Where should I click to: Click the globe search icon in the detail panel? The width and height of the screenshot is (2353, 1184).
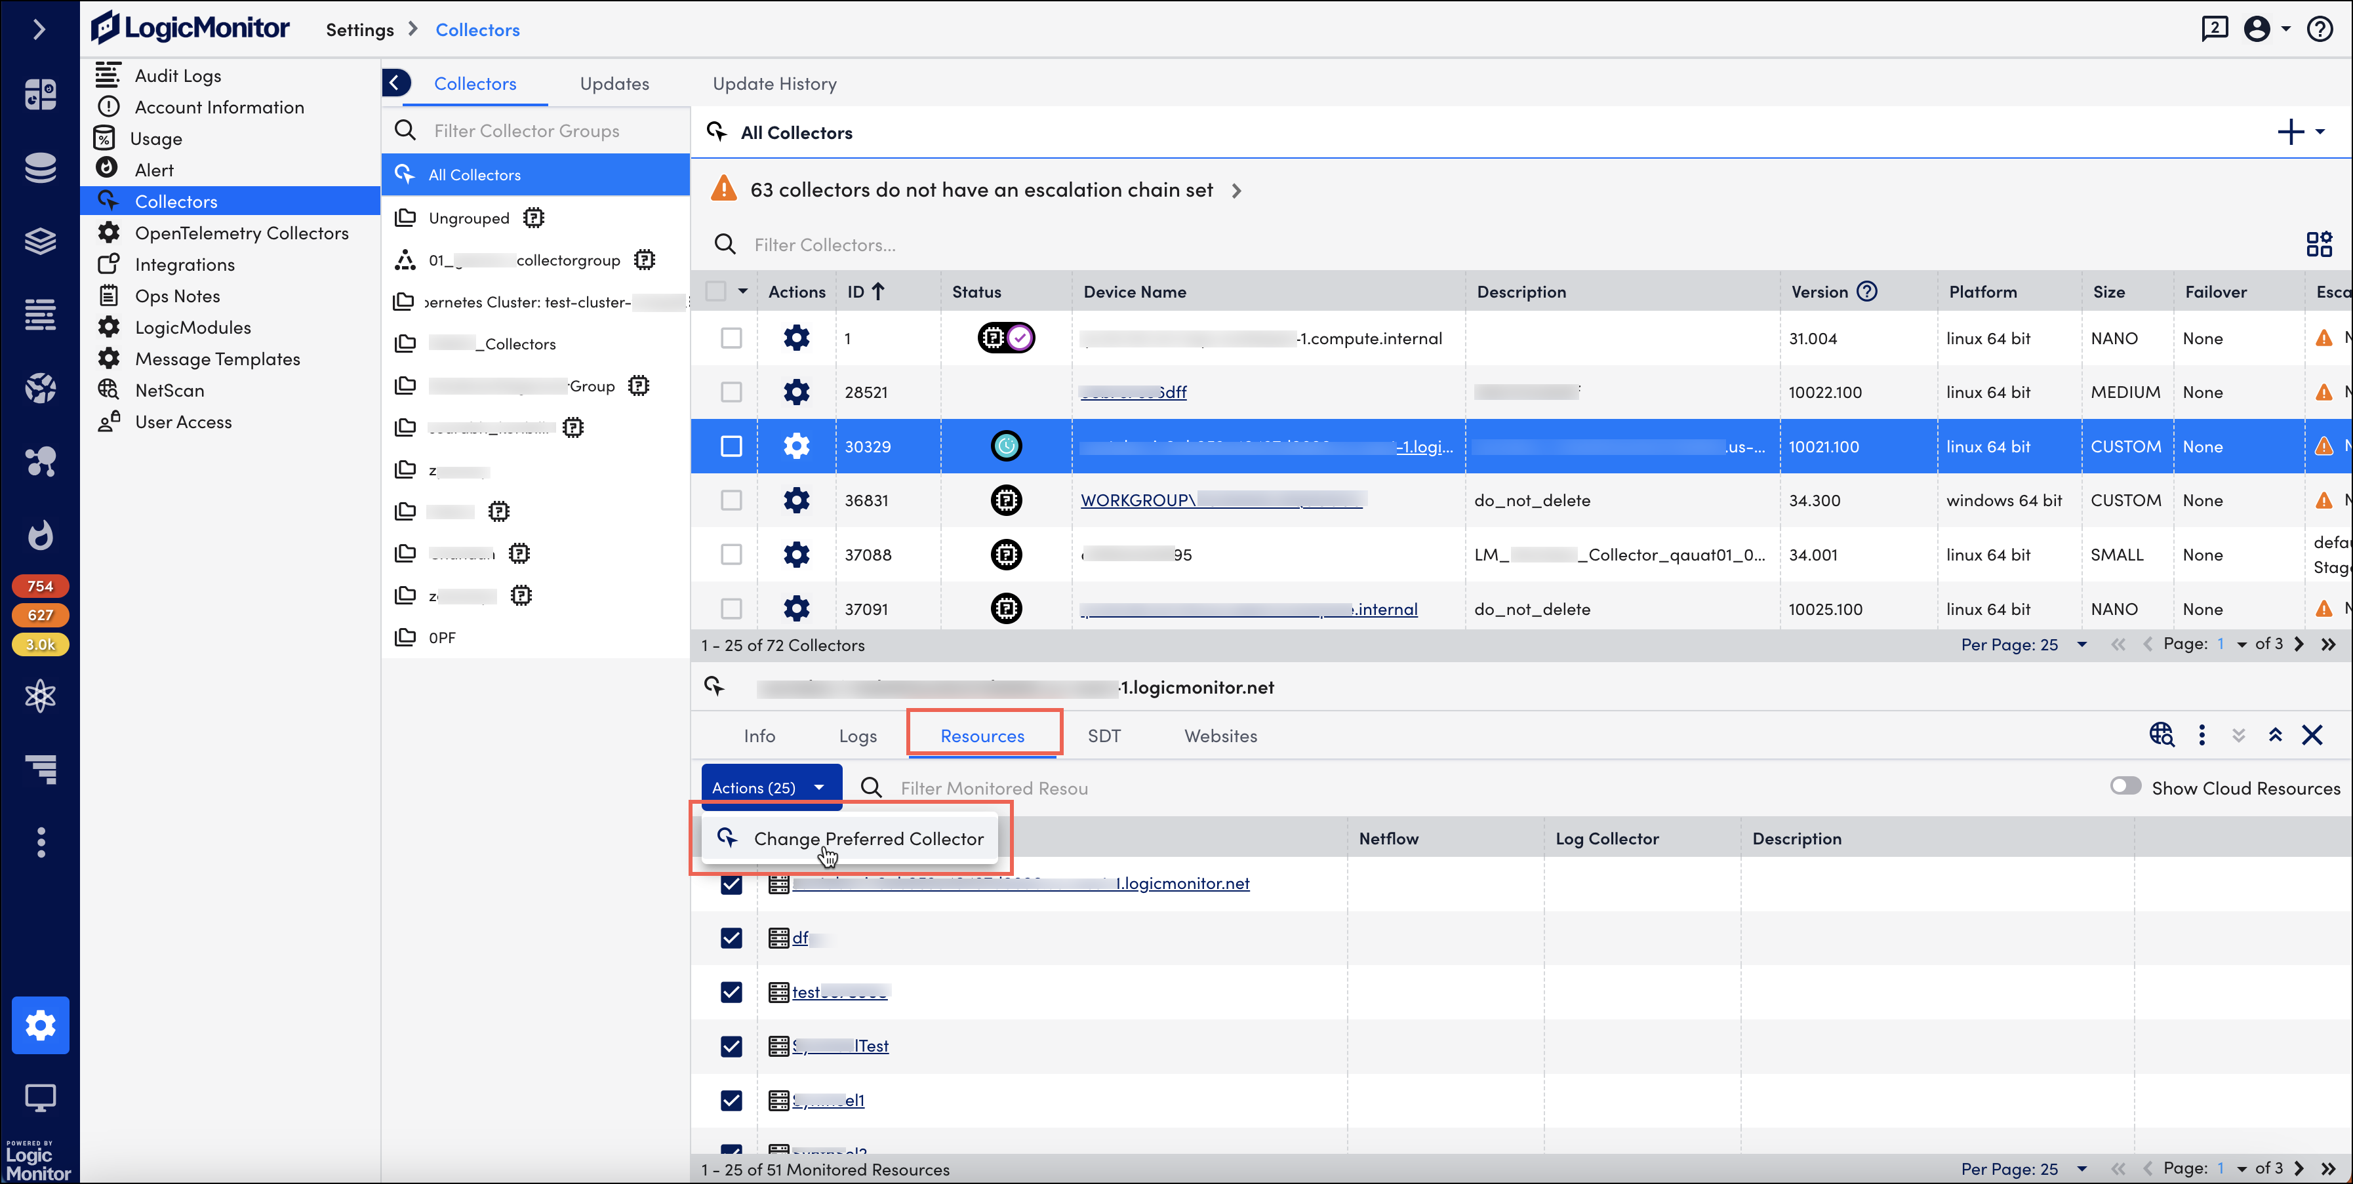tap(2162, 735)
